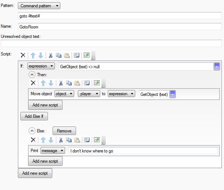The image size is (224, 190).
Task: Click the delete X icon in Else toolbar
Action: (33, 140)
